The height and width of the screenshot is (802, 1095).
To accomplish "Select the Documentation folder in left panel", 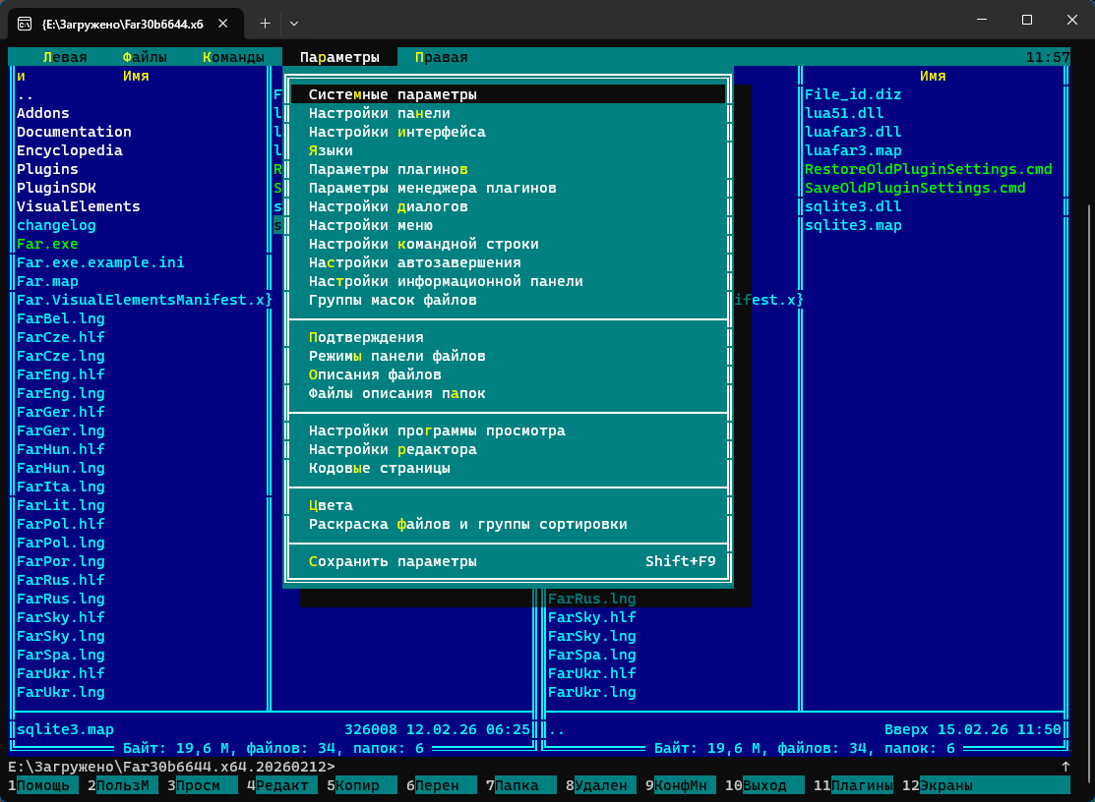I will [x=74, y=132].
